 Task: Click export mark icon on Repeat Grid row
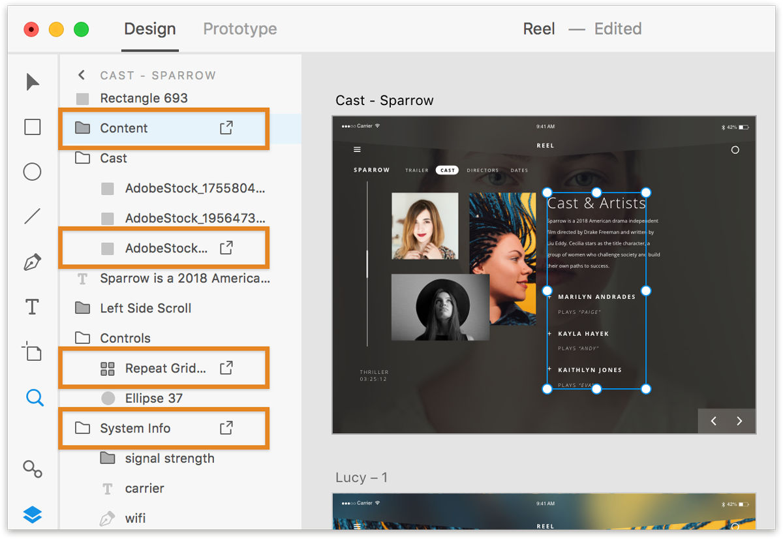pos(226,368)
